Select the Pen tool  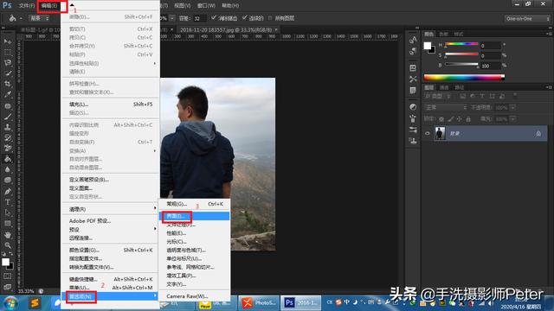click(x=8, y=192)
